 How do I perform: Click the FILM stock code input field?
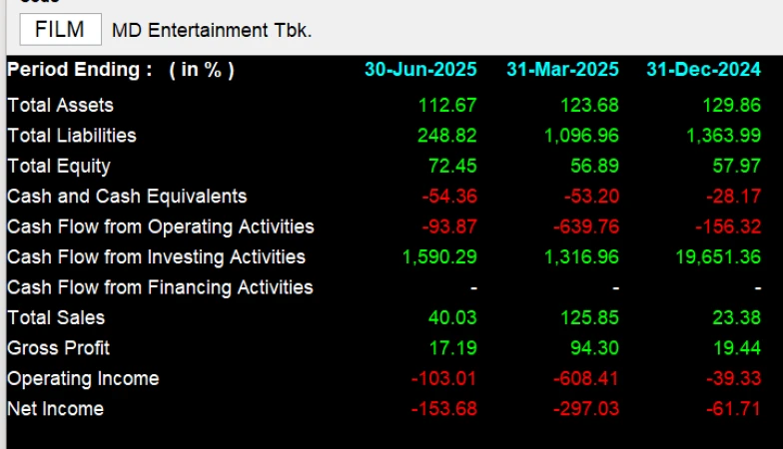(x=60, y=29)
